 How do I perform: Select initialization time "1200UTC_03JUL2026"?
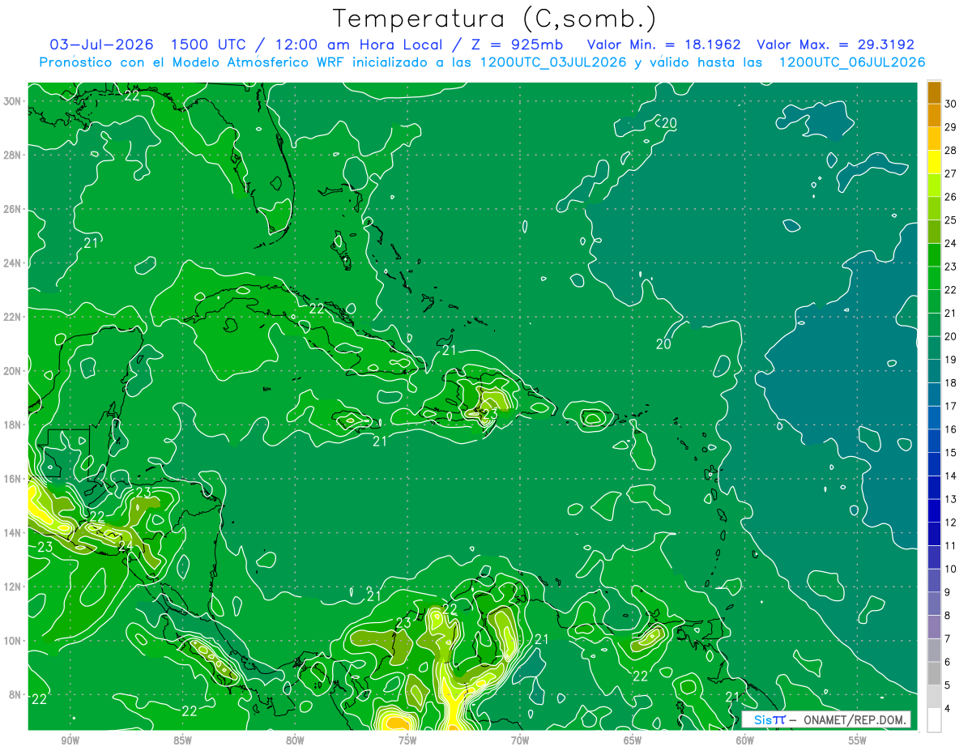[x=554, y=62]
